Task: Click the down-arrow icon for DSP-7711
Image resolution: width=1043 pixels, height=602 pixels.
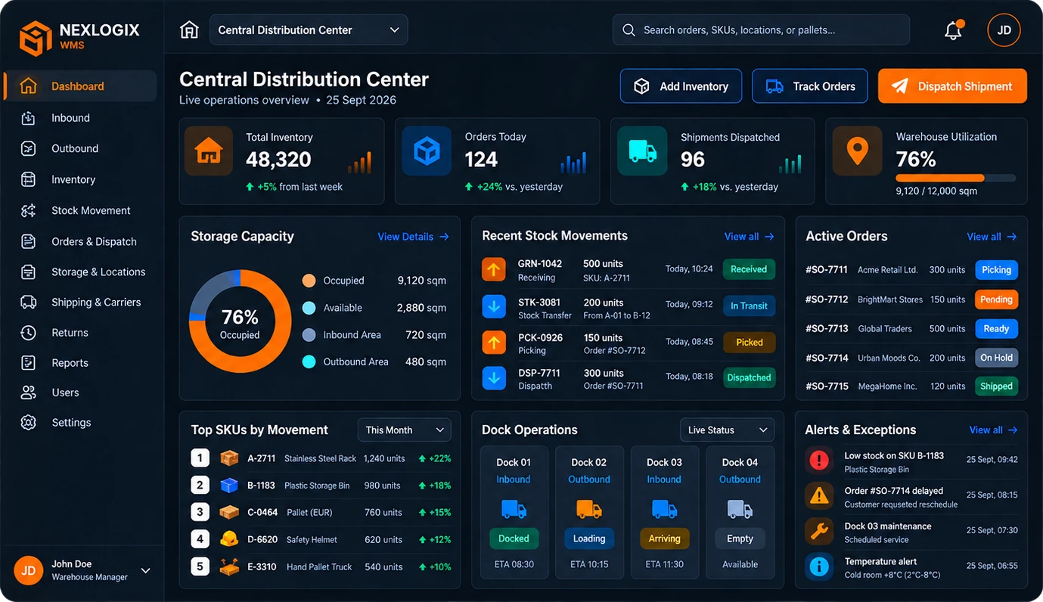Action: click(494, 378)
